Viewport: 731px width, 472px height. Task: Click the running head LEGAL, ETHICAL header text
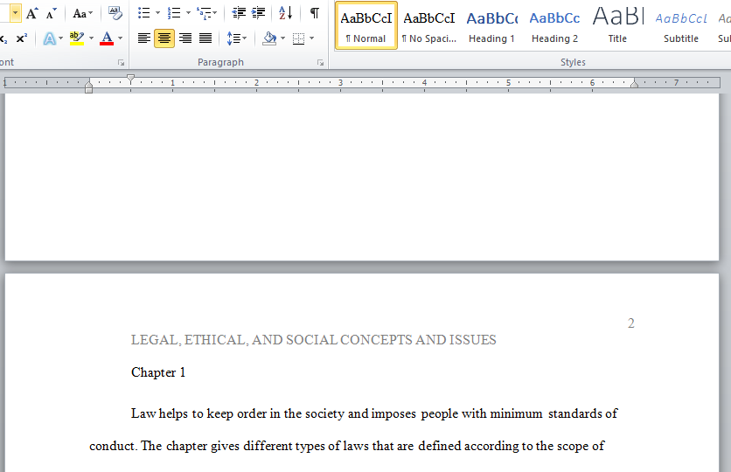tap(313, 340)
